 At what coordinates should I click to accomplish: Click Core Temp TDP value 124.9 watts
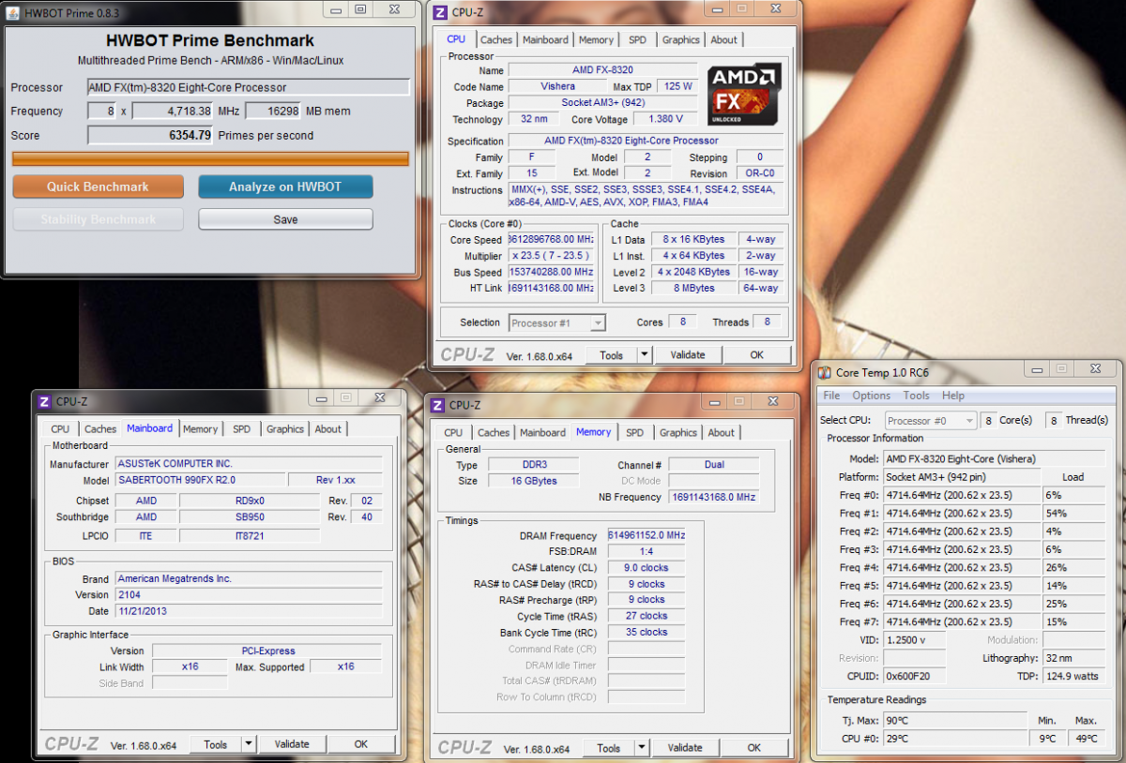coord(1075,676)
